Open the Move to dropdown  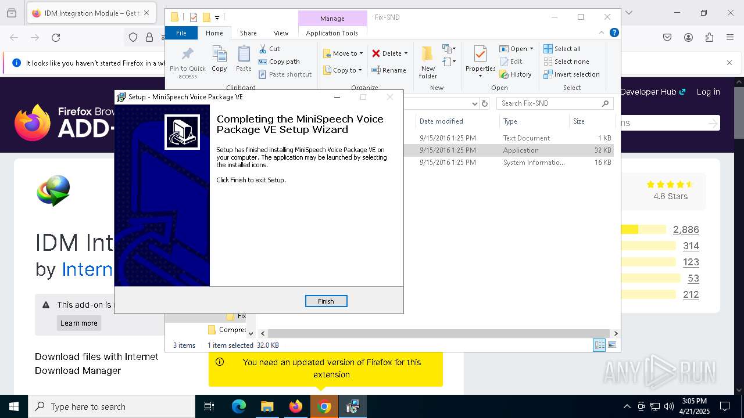(x=343, y=53)
